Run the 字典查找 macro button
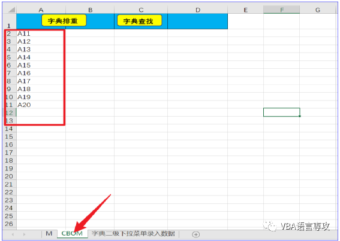Screen dimensions: 340x241 point(140,20)
